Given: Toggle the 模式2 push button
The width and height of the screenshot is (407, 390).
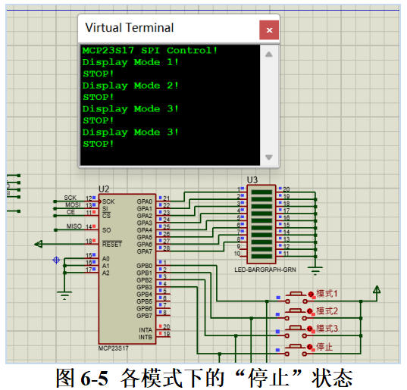Looking at the screenshot, I should click(296, 314).
